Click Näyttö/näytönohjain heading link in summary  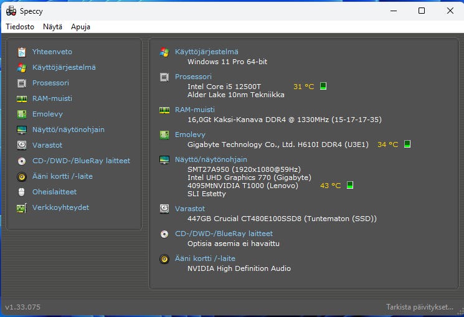[x=211, y=159]
